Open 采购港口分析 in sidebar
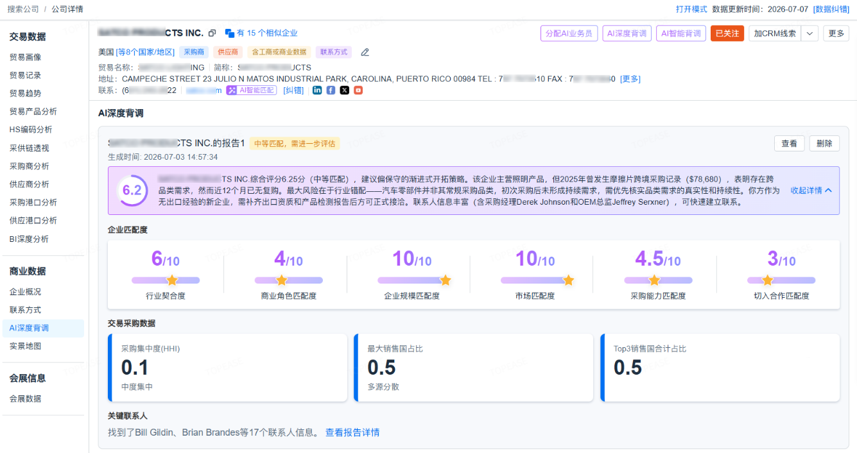The height and width of the screenshot is (453, 857). pos(33,202)
